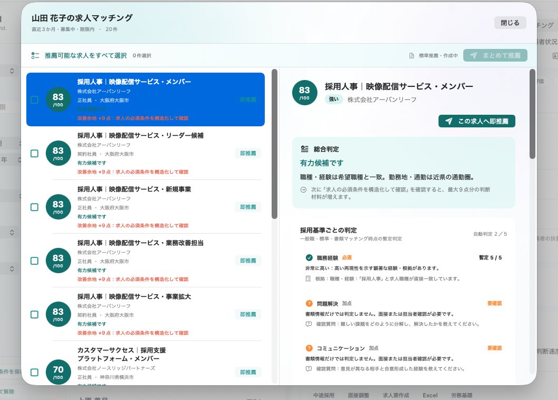Click the document icon beside 根拠：職種・経験
Image resolution: width=558 pixels, height=400 pixels.
tap(308, 278)
